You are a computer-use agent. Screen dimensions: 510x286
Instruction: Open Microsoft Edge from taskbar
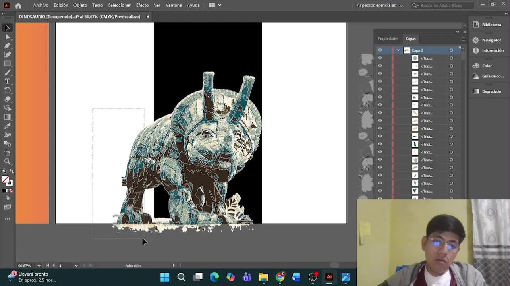[214, 277]
